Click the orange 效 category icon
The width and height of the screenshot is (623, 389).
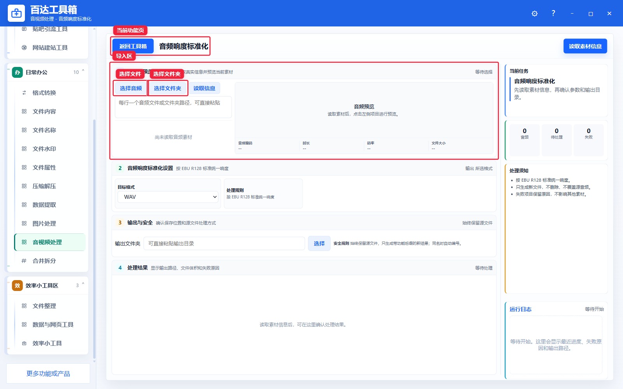[18, 286]
